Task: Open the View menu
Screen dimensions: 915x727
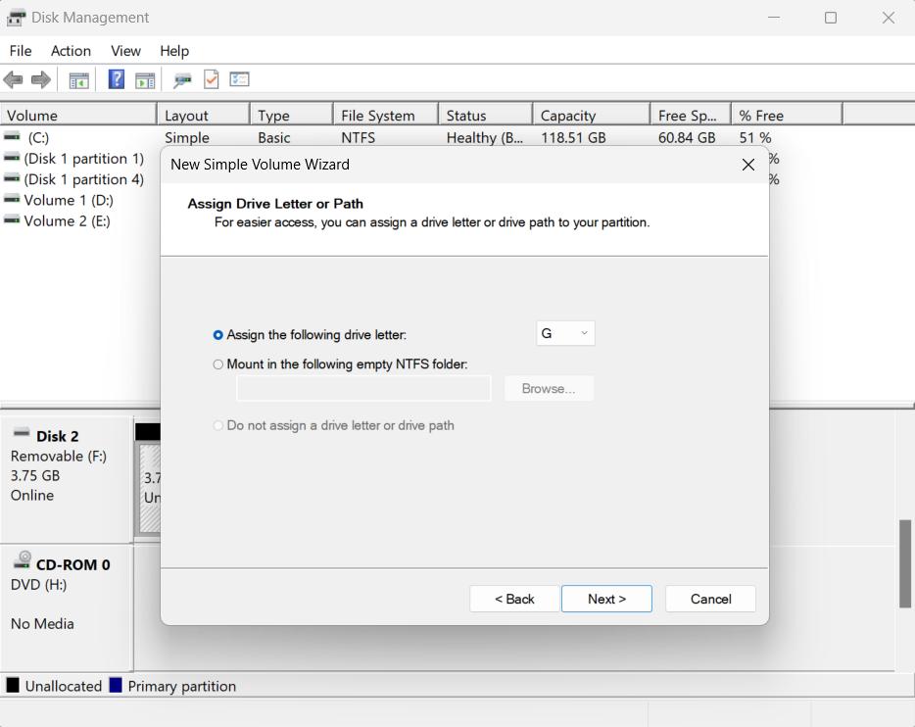Action: point(125,51)
